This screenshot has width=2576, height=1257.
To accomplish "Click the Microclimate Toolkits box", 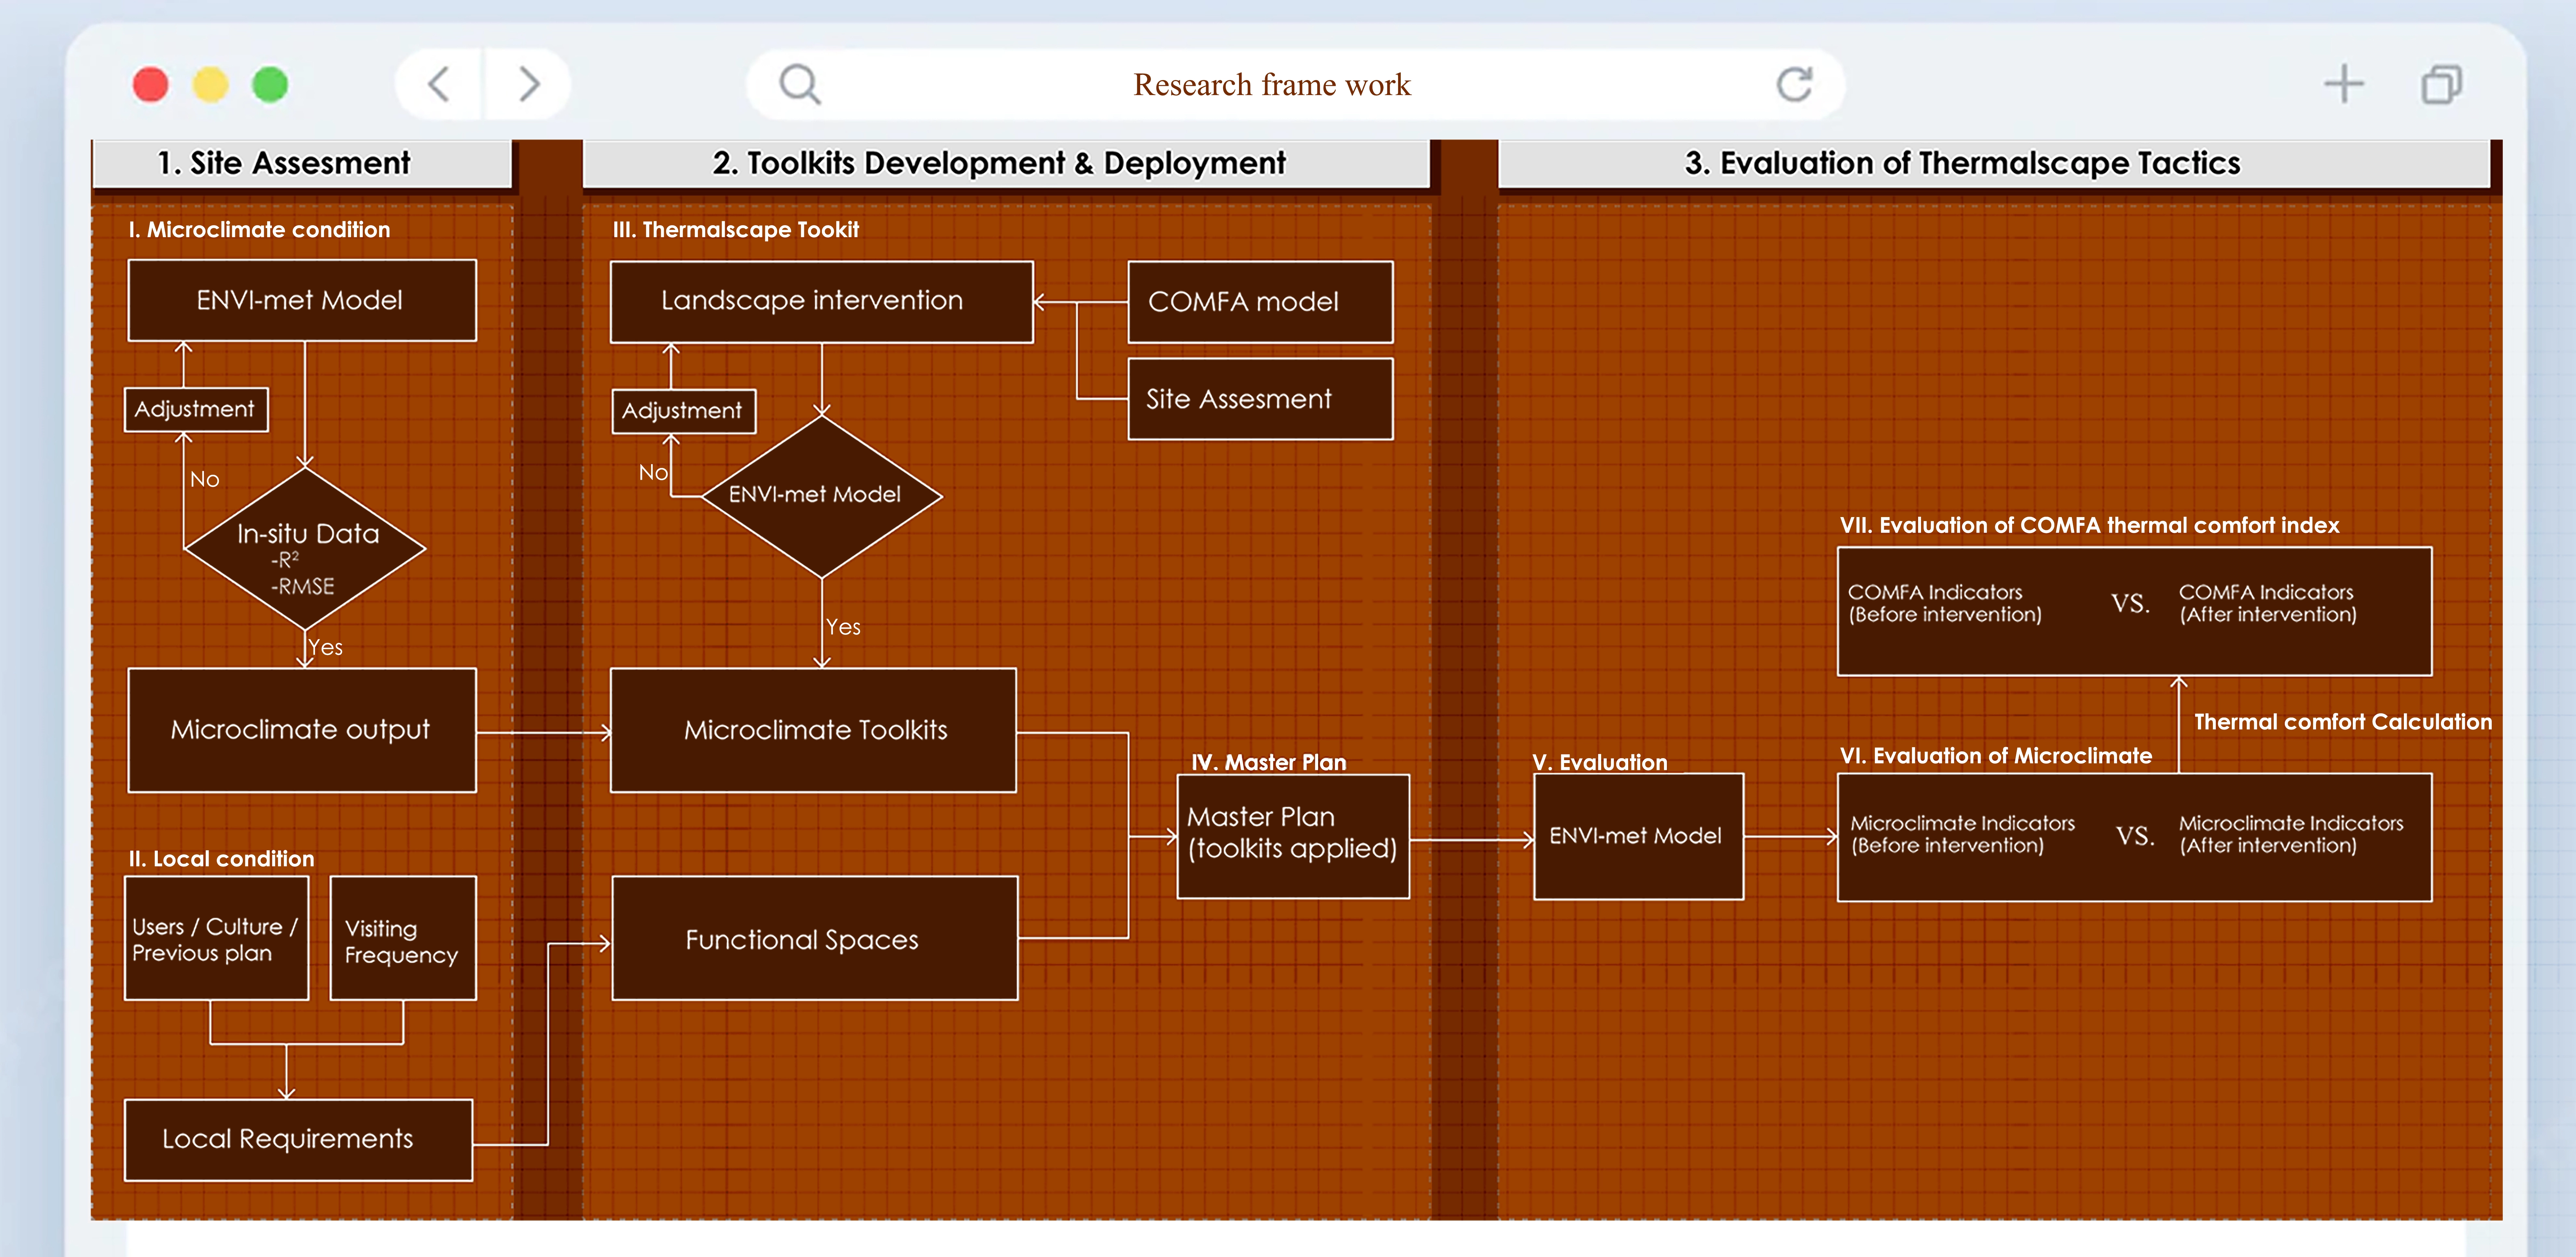I will [x=813, y=730].
